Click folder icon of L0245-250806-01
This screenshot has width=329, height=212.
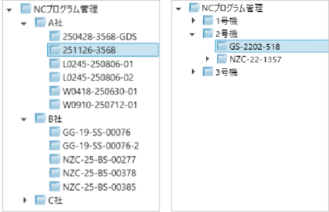55,63
